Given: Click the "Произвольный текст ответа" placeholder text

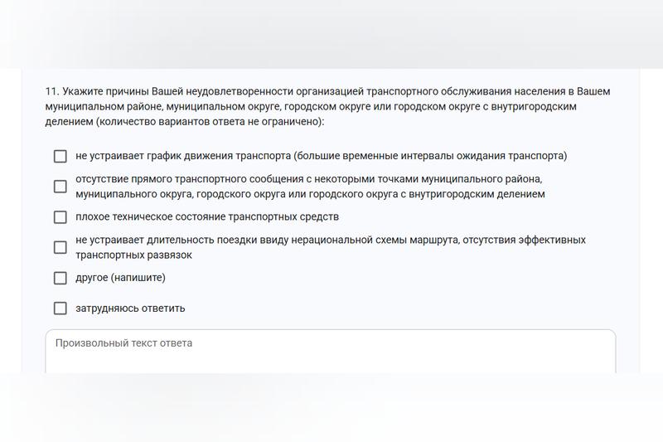Looking at the screenshot, I should pyautogui.click(x=124, y=343).
